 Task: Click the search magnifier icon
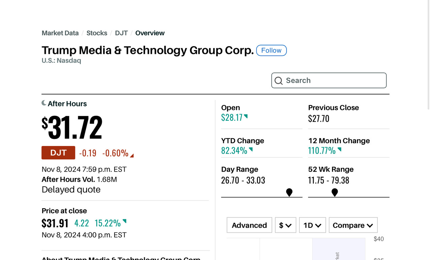[x=278, y=81]
